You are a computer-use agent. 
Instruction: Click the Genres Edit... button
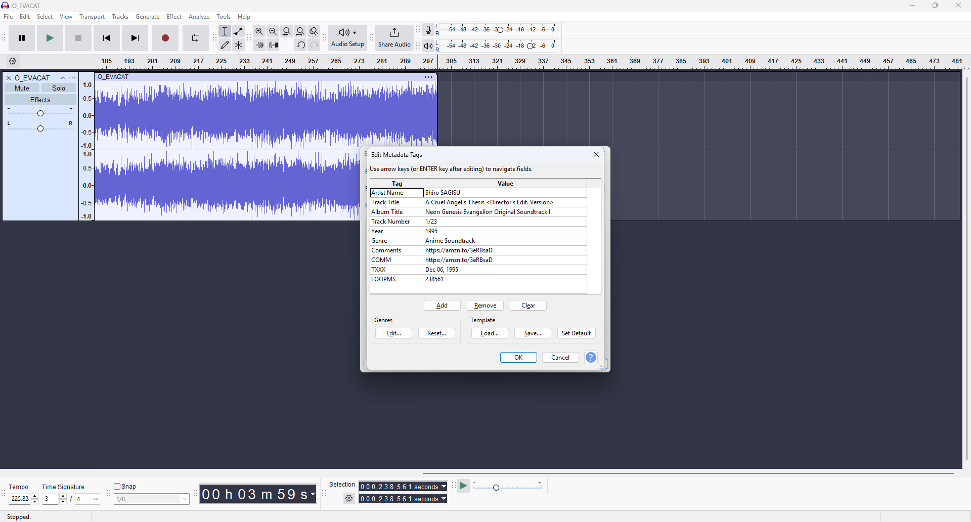[393, 333]
